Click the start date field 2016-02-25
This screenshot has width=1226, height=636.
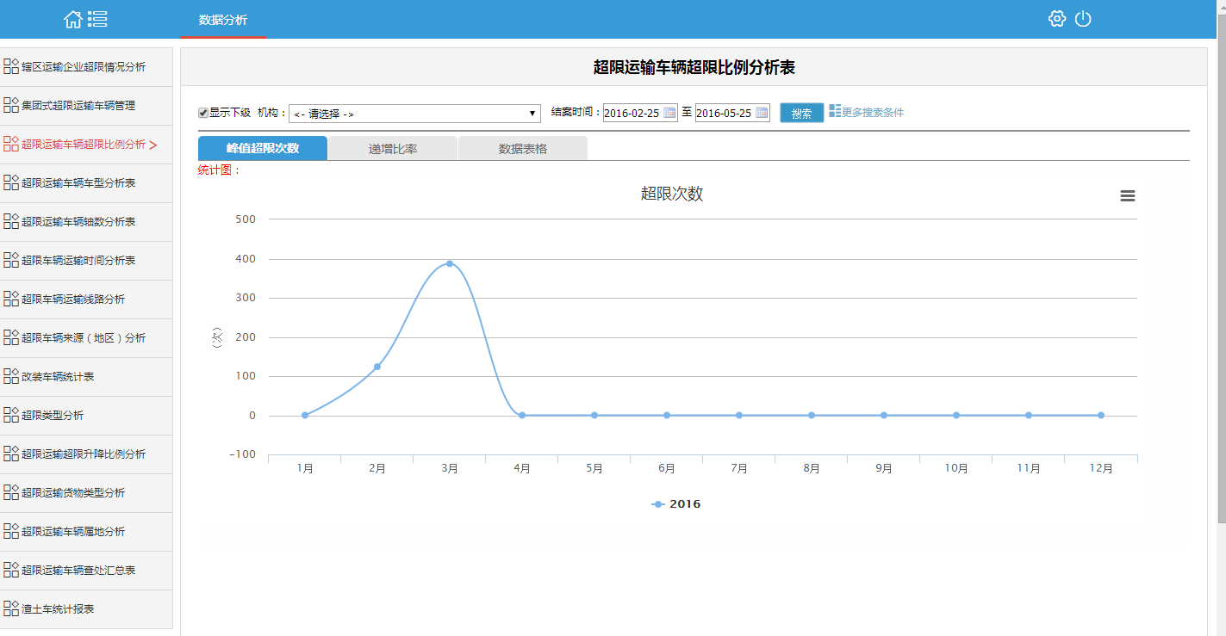point(633,114)
